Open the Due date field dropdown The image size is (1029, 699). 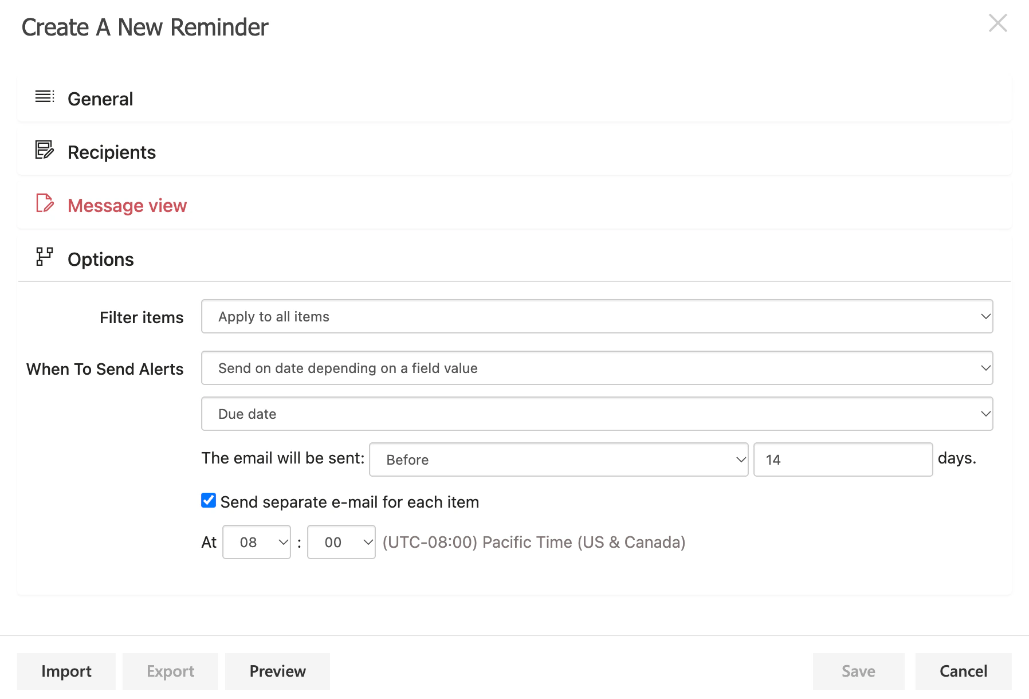point(597,414)
